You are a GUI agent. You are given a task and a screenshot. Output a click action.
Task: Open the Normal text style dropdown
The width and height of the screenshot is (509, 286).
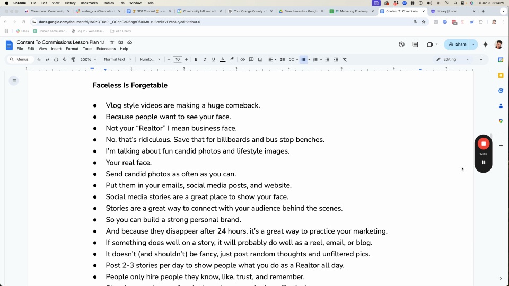click(118, 60)
